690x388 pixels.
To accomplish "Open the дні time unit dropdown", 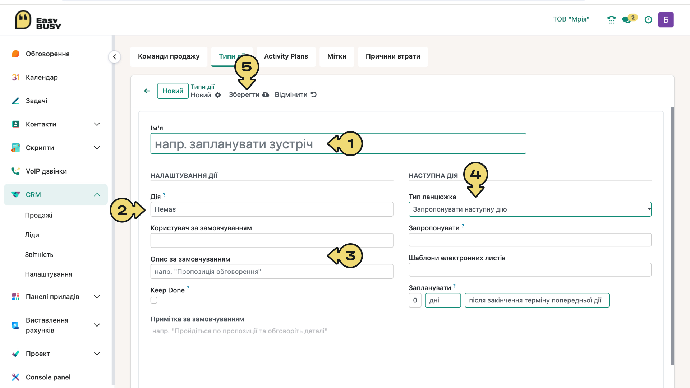I will [x=443, y=300].
